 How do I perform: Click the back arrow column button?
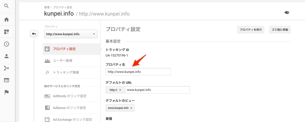pos(34,34)
